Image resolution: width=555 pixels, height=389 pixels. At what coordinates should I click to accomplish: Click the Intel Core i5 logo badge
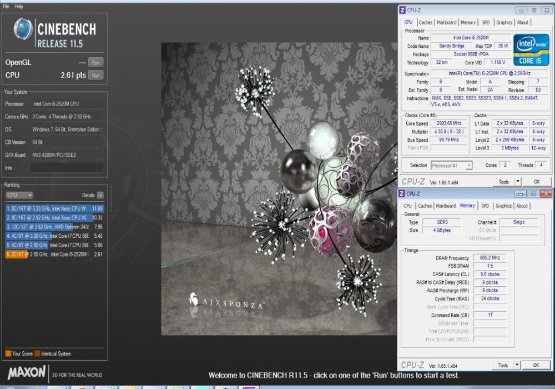click(531, 50)
